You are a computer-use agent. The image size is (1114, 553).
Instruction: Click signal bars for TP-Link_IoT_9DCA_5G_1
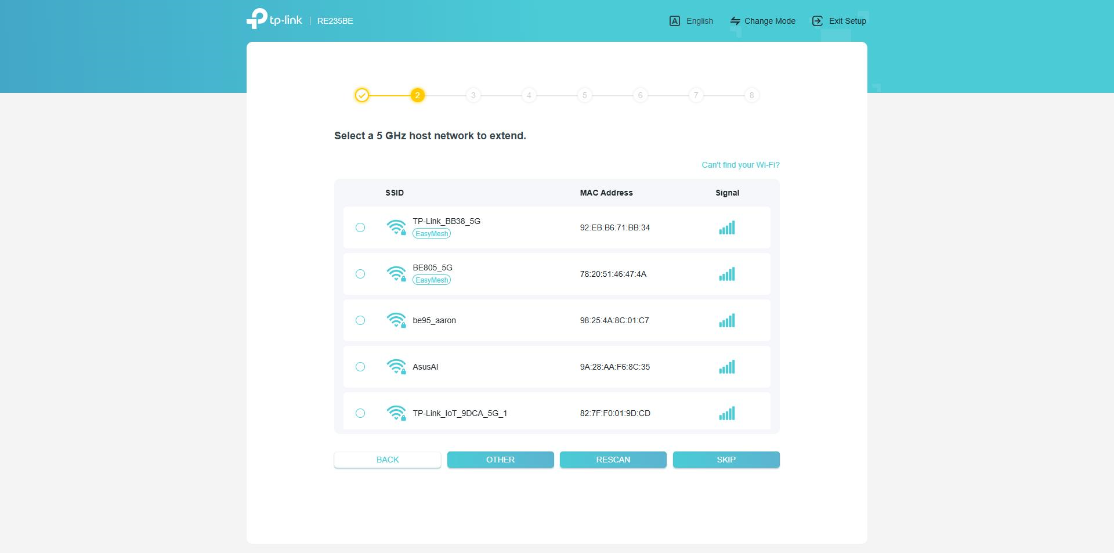[x=727, y=413]
